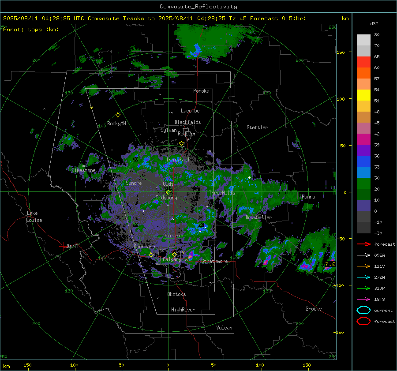Click the yellow diamond marker above Calgary label
The width and height of the screenshot is (397, 371).
coord(174,254)
